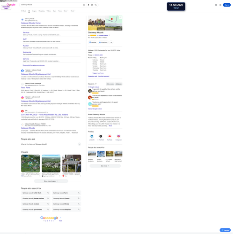234x234 pixels.
Task: Clear the search box with the X icon
Action: tap(84, 5)
